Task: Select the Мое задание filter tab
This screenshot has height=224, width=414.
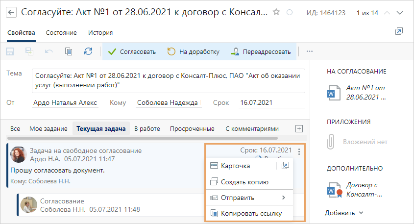Action: coord(48,129)
